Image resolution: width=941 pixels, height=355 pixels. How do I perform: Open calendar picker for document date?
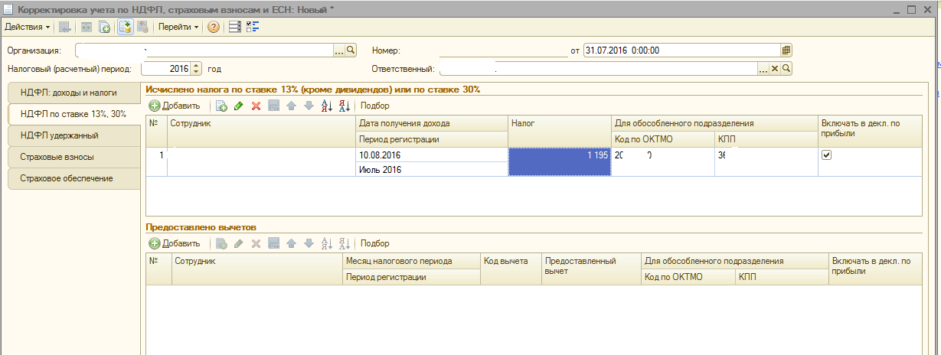(786, 50)
